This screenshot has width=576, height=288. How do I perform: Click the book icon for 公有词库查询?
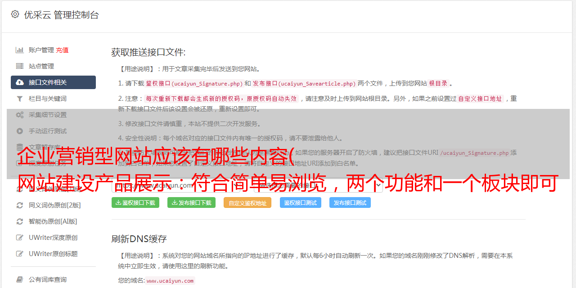pos(20,279)
